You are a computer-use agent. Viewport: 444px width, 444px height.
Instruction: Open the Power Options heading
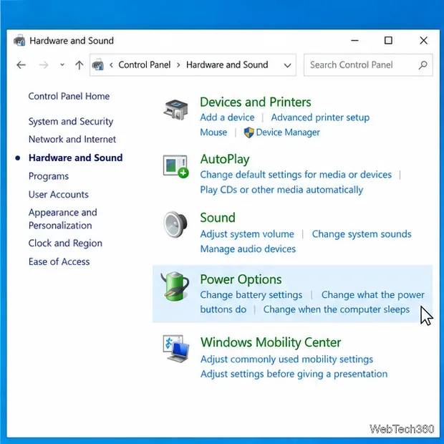click(x=241, y=279)
